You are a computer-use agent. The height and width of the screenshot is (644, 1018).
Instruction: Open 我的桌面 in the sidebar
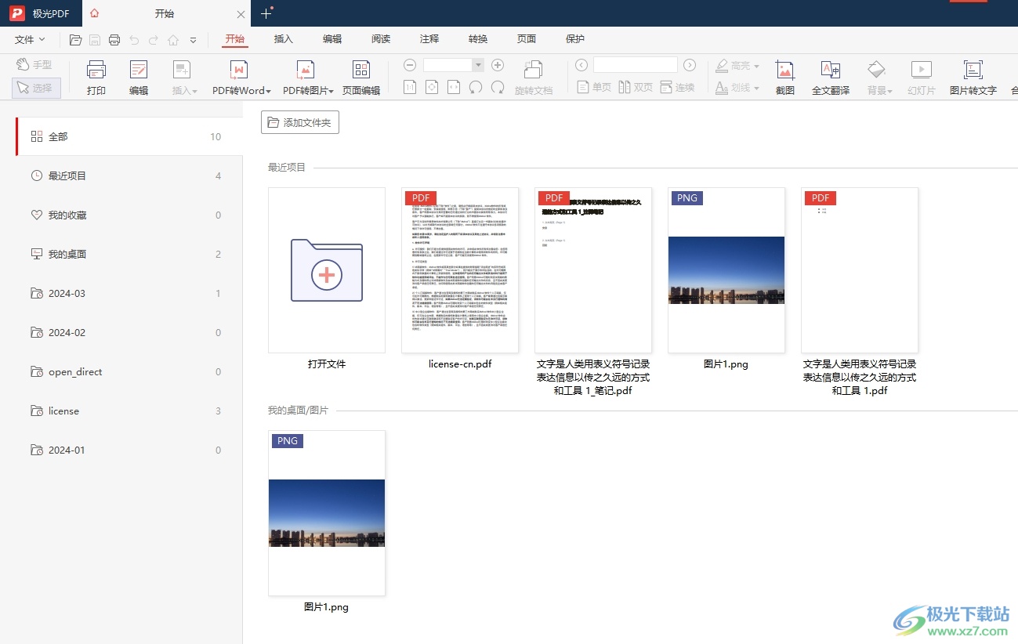(129, 254)
